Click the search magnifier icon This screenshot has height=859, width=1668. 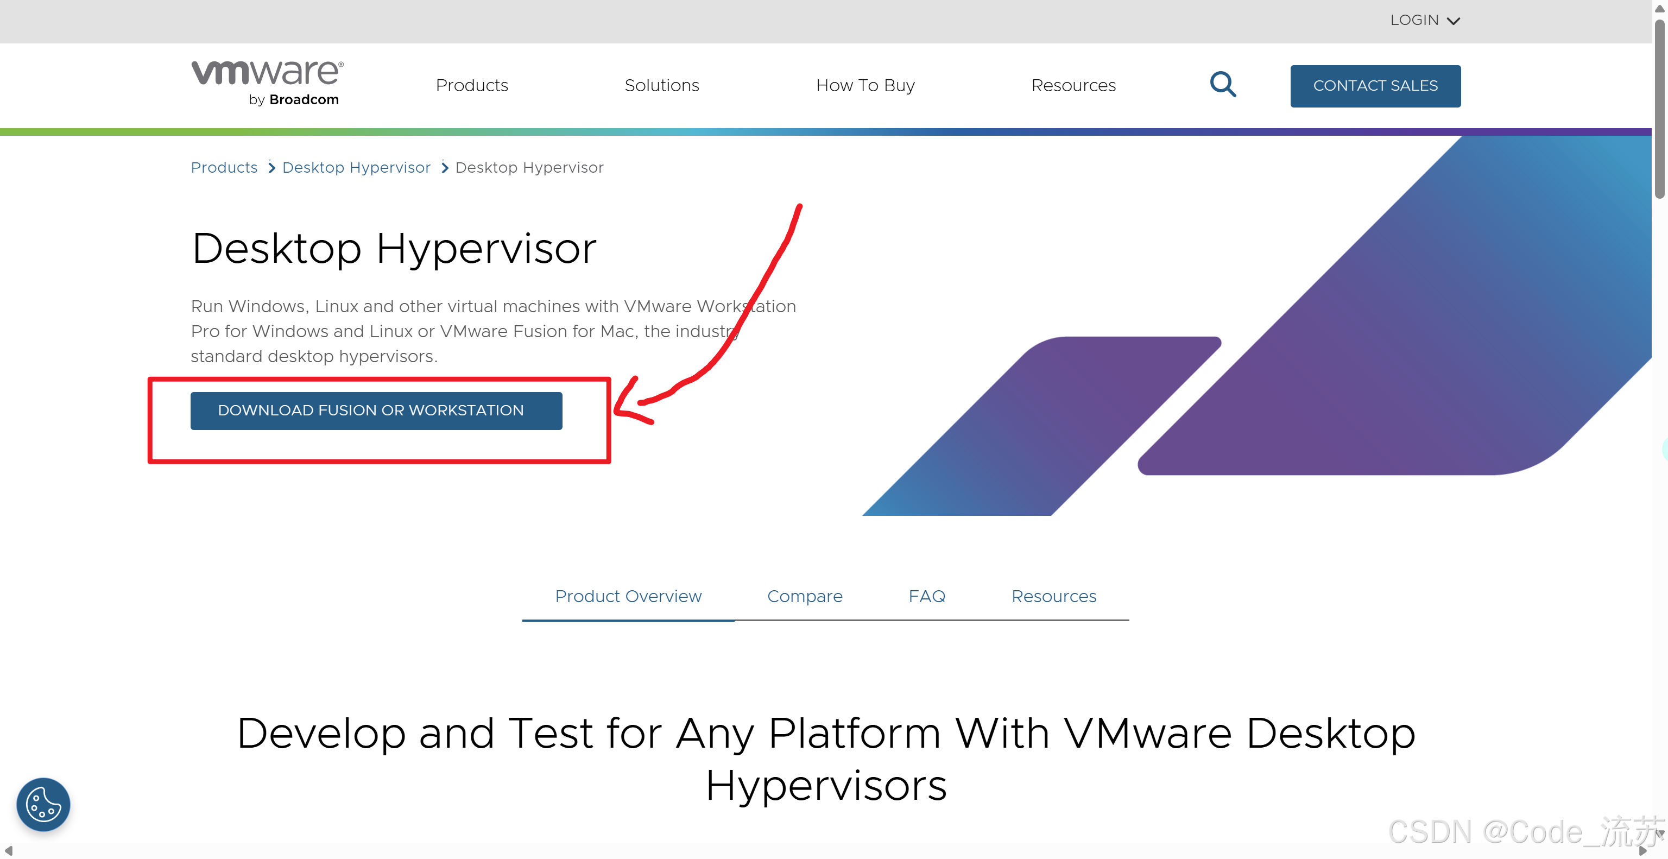tap(1223, 85)
